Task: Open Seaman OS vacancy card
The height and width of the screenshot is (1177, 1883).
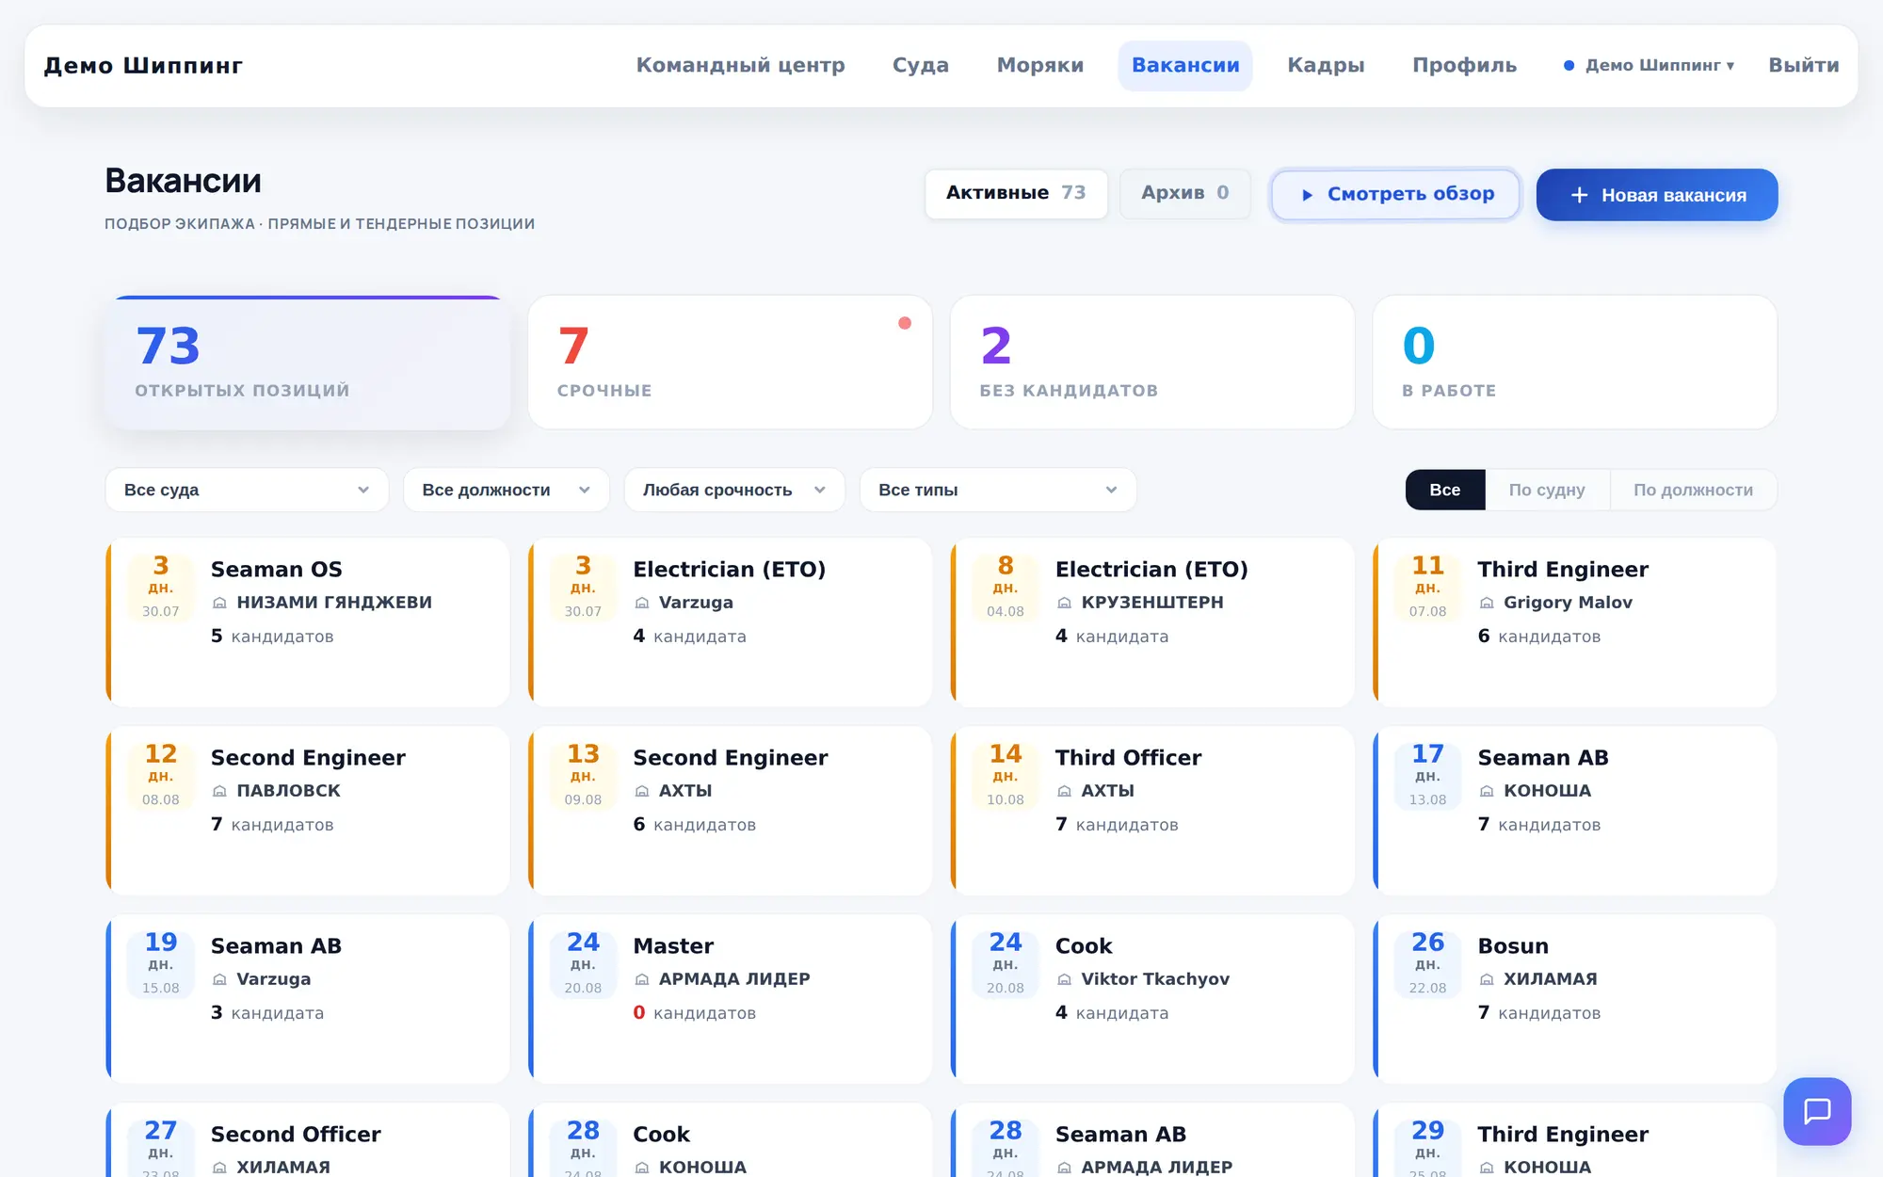Action: pos(308,622)
